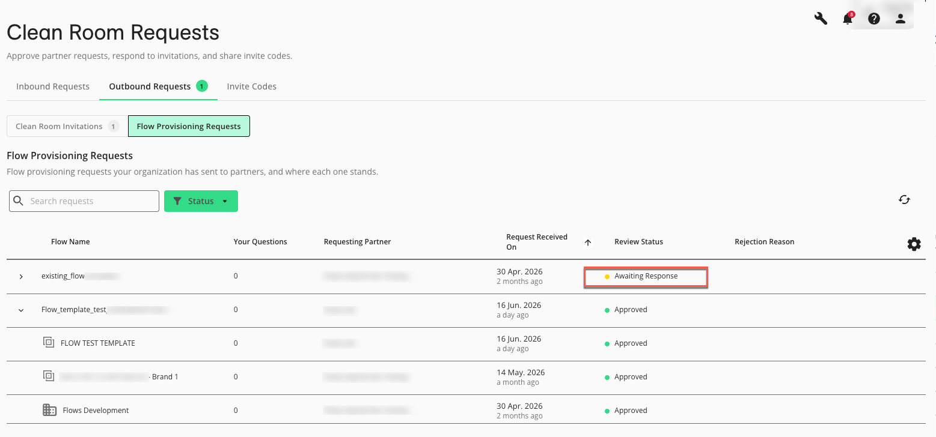Screen dimensions: 936x437
Task: Sort by Request Received On header
Action: point(537,242)
